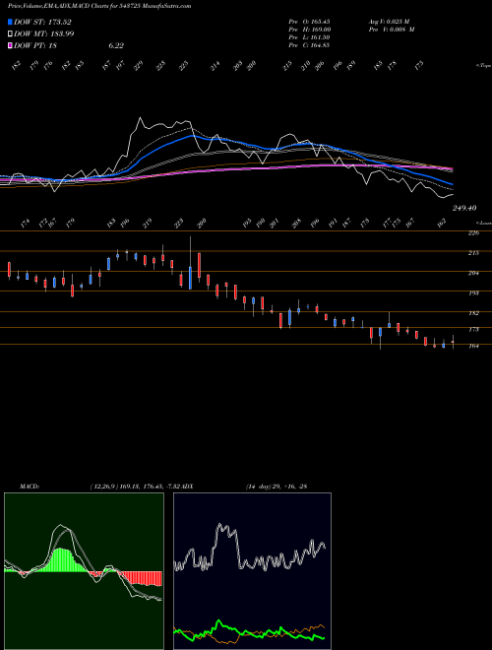Click the 164 price axis label

tap(473, 346)
